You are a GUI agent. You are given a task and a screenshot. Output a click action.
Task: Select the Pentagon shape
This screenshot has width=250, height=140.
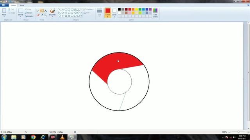pyautogui.click(x=66, y=13)
